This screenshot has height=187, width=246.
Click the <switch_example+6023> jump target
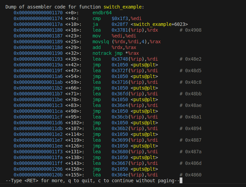(161, 24)
